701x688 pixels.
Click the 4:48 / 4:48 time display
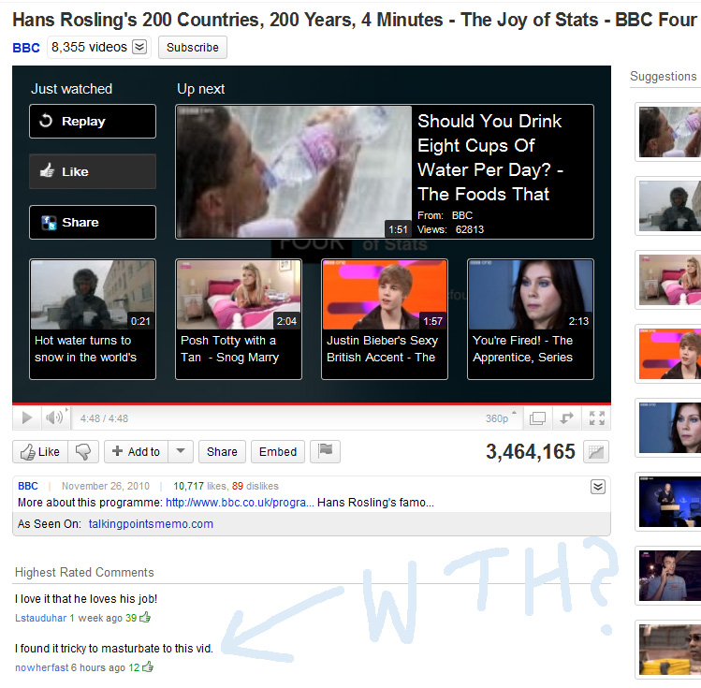coord(104,418)
